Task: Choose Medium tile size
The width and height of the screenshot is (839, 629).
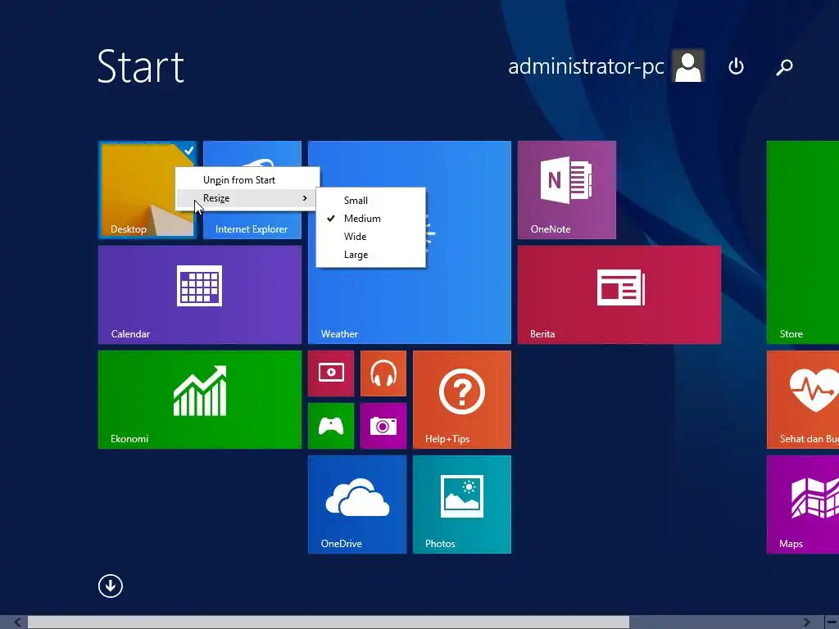Action: click(x=371, y=219)
